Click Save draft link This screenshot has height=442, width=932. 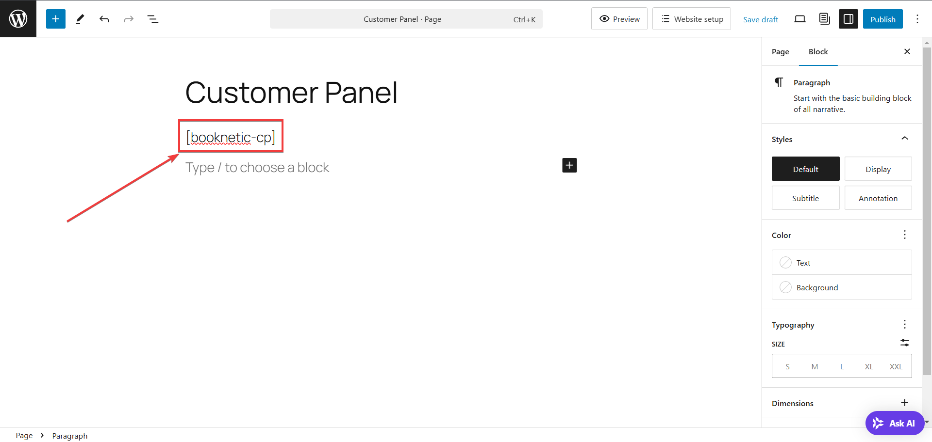coord(761,19)
